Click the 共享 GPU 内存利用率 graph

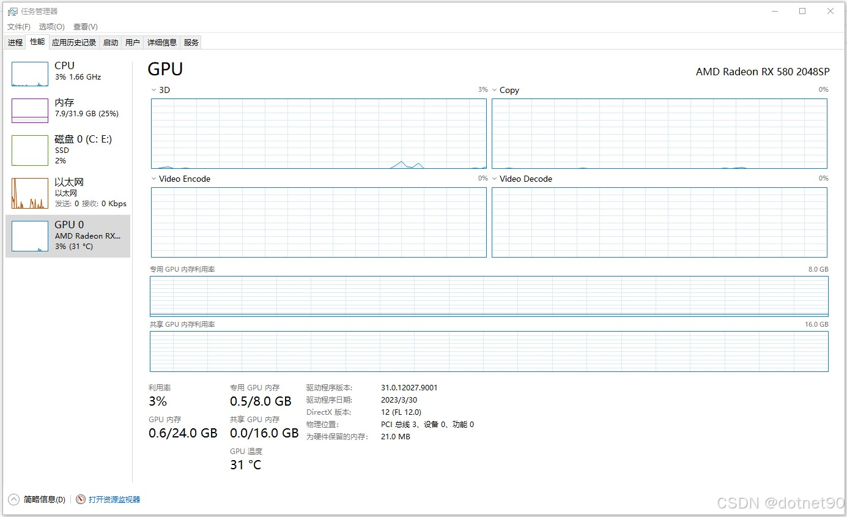click(x=489, y=351)
